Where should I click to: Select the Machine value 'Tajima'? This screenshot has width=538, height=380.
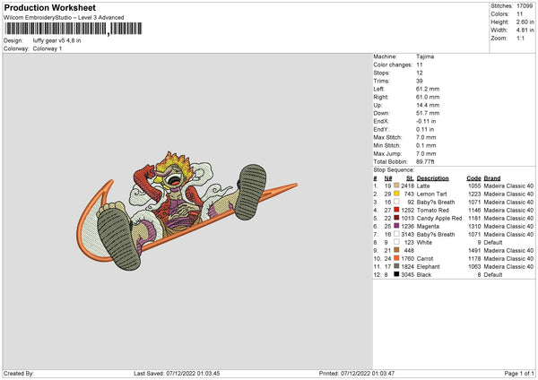pos(425,56)
